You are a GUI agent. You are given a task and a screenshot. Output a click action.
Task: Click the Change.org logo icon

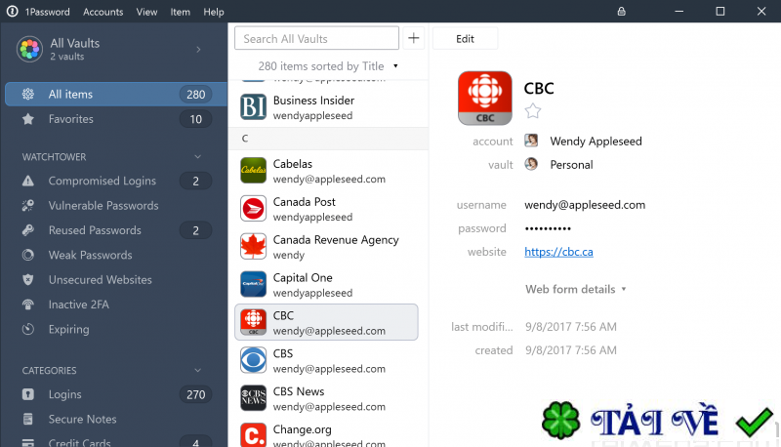pyautogui.click(x=253, y=435)
